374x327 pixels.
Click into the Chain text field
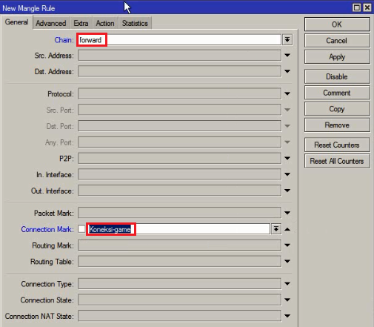(x=179, y=40)
